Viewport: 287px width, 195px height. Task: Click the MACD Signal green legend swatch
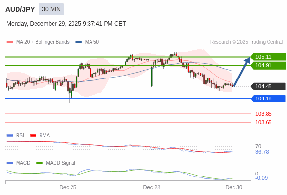click(x=39, y=163)
